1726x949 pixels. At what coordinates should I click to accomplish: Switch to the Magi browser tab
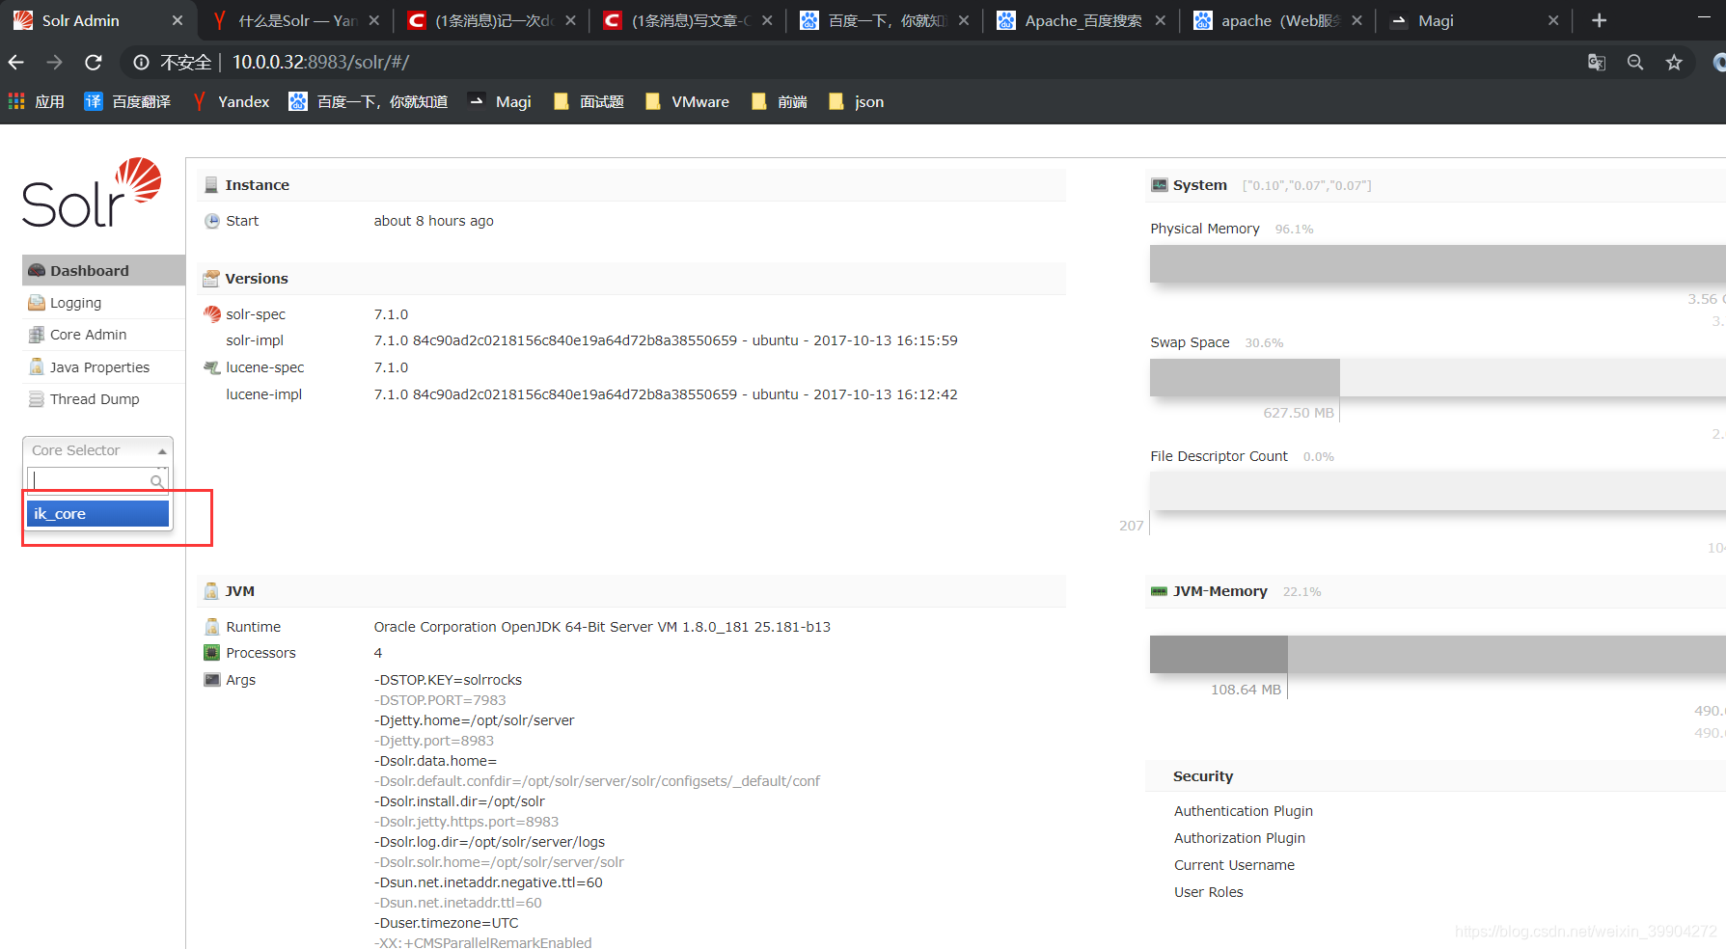[1438, 19]
